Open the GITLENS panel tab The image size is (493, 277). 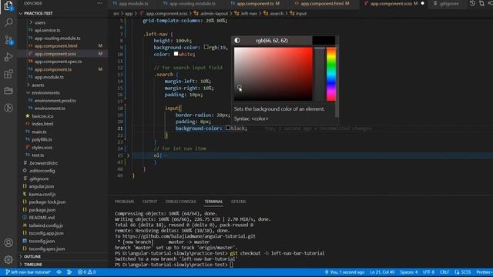point(238,202)
